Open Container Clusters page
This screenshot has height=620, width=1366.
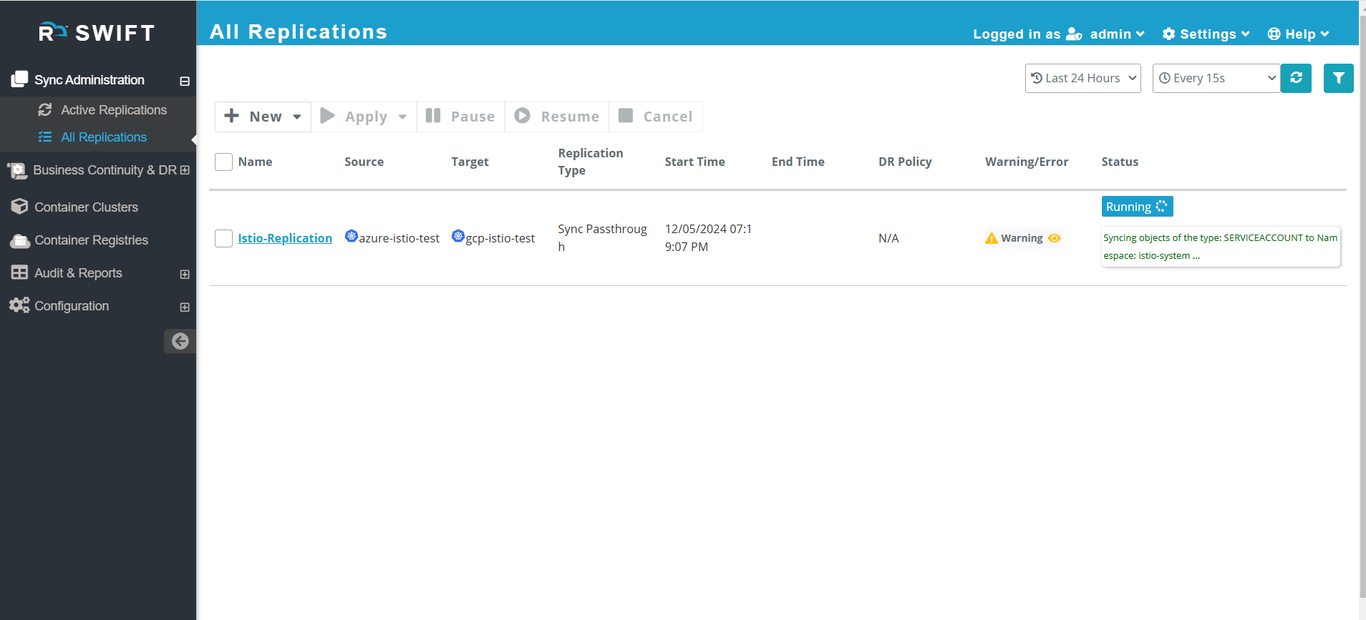pyautogui.click(x=86, y=207)
